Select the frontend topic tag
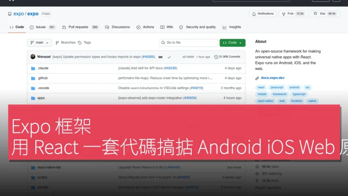The width and height of the screenshot is (348, 196). 297,101
